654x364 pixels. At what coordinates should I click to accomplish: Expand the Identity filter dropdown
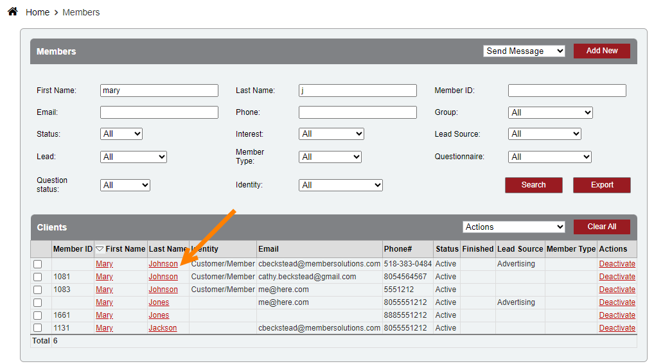point(340,186)
